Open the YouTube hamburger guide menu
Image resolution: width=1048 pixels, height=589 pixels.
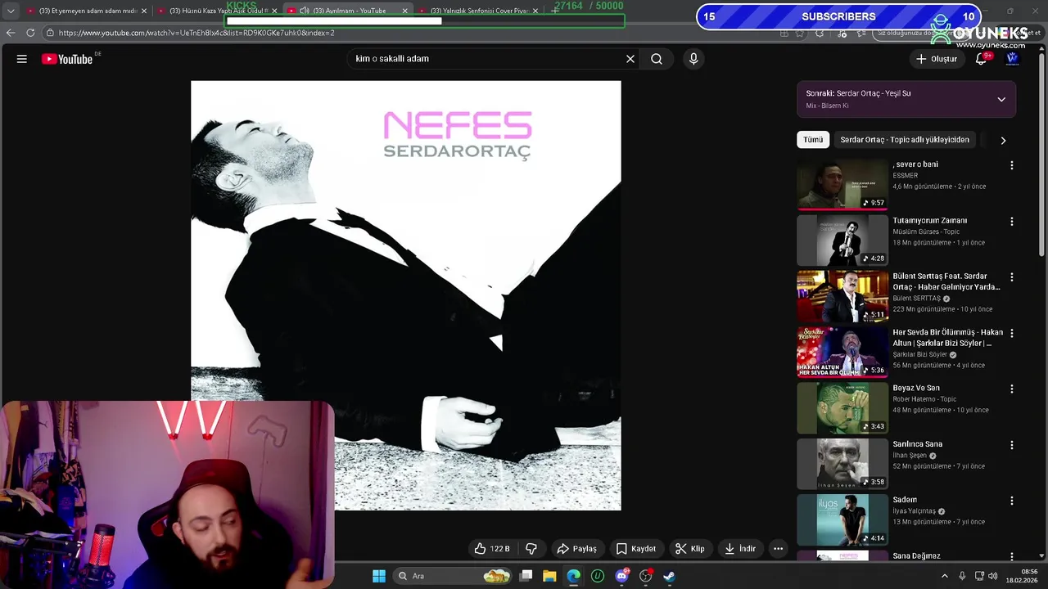pyautogui.click(x=22, y=59)
